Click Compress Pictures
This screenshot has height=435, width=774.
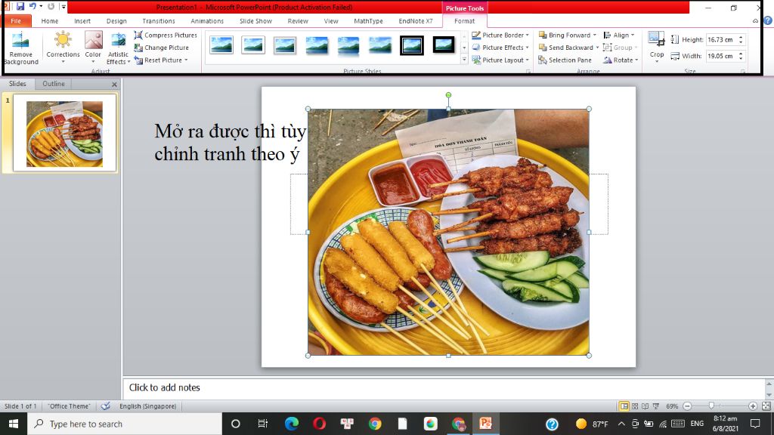coord(166,35)
